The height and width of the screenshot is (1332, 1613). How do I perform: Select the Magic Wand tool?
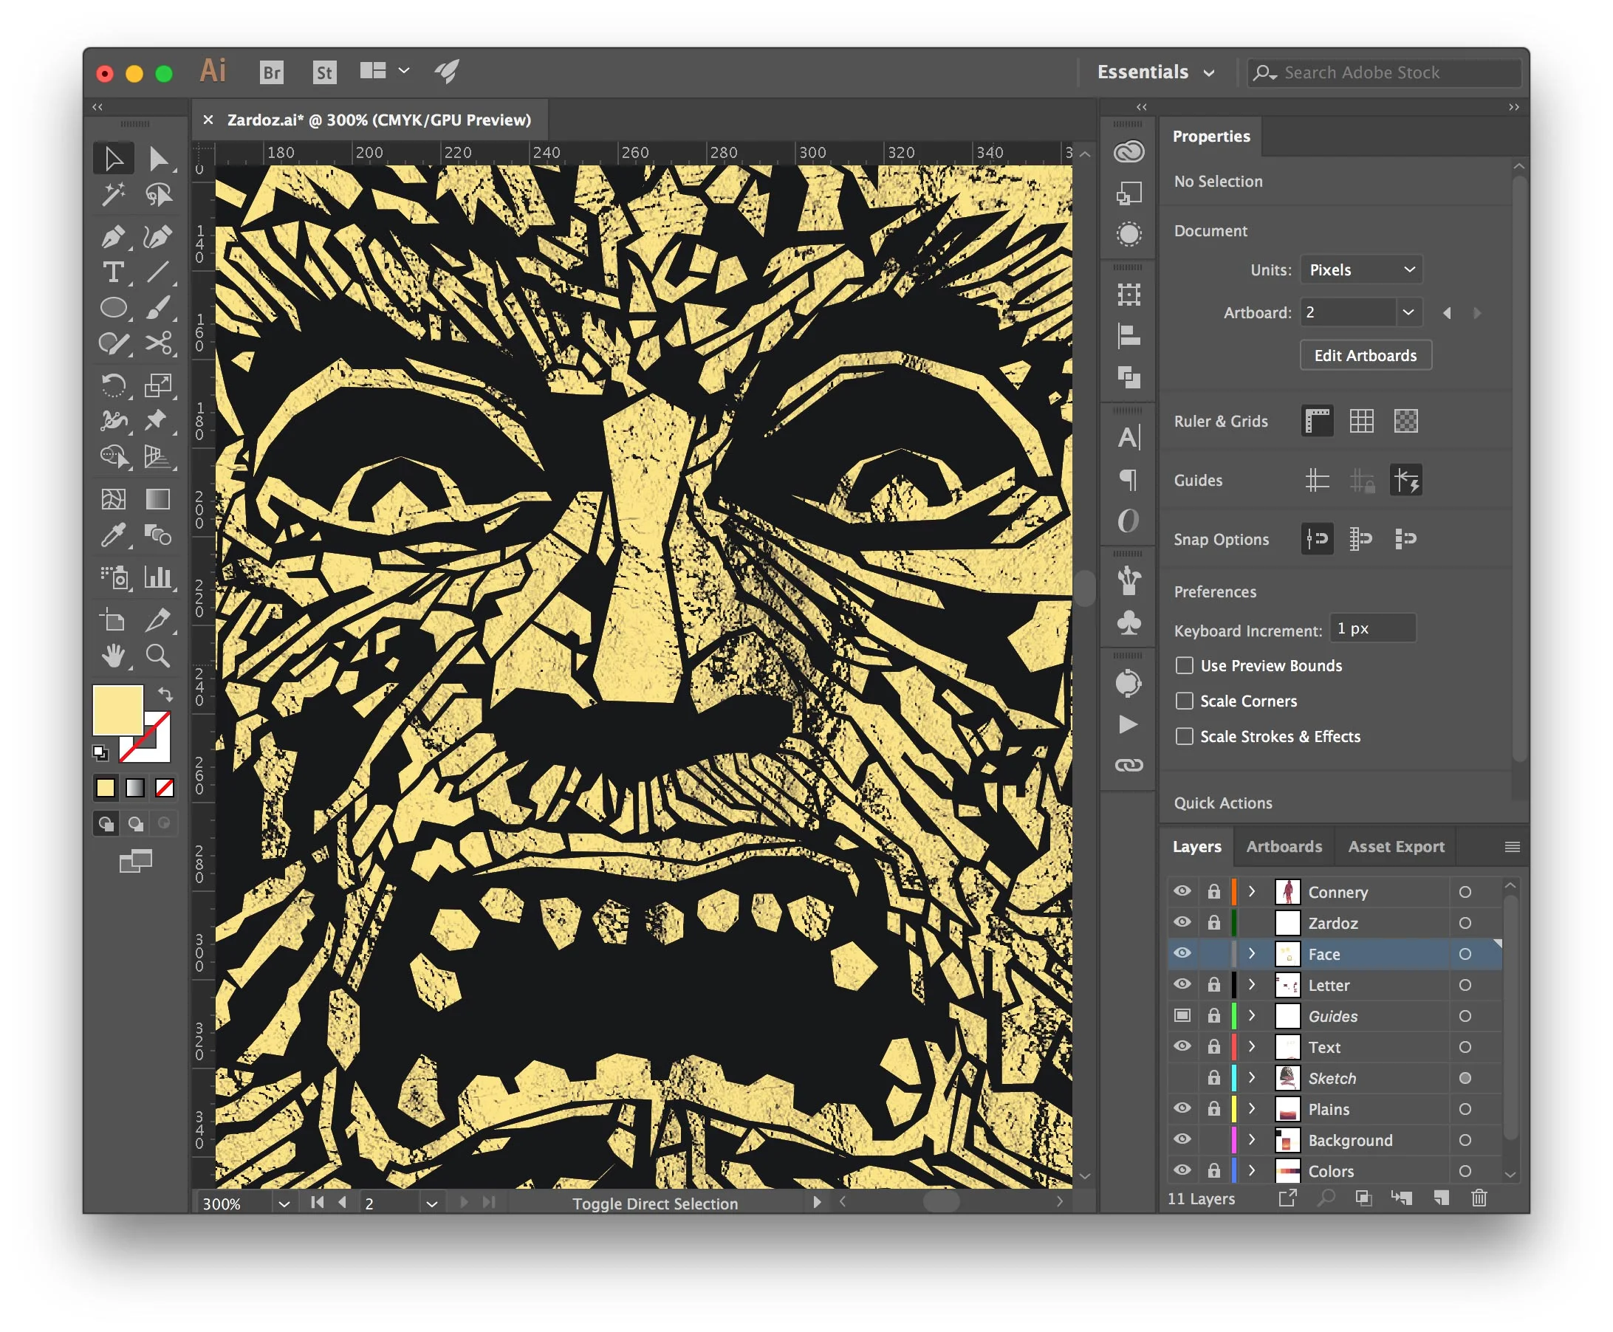tap(114, 194)
